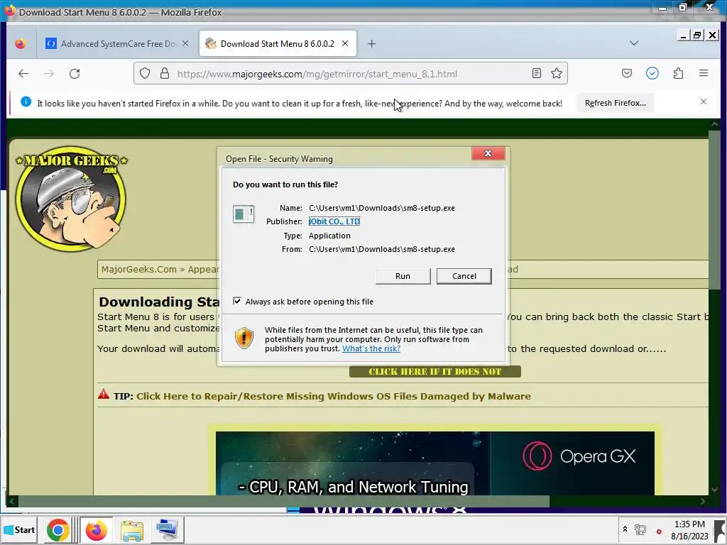Click the MajorGeeks.Com breadcrumb link
This screenshot has height=545, width=727.
[x=138, y=269]
